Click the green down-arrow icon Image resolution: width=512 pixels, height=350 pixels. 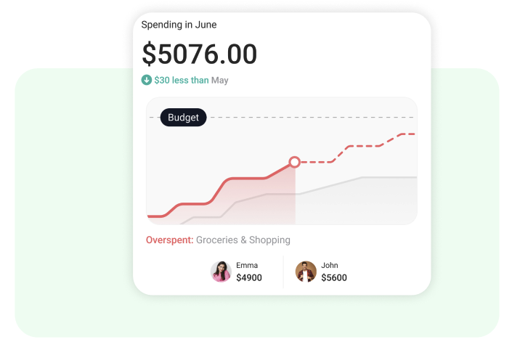coord(147,80)
